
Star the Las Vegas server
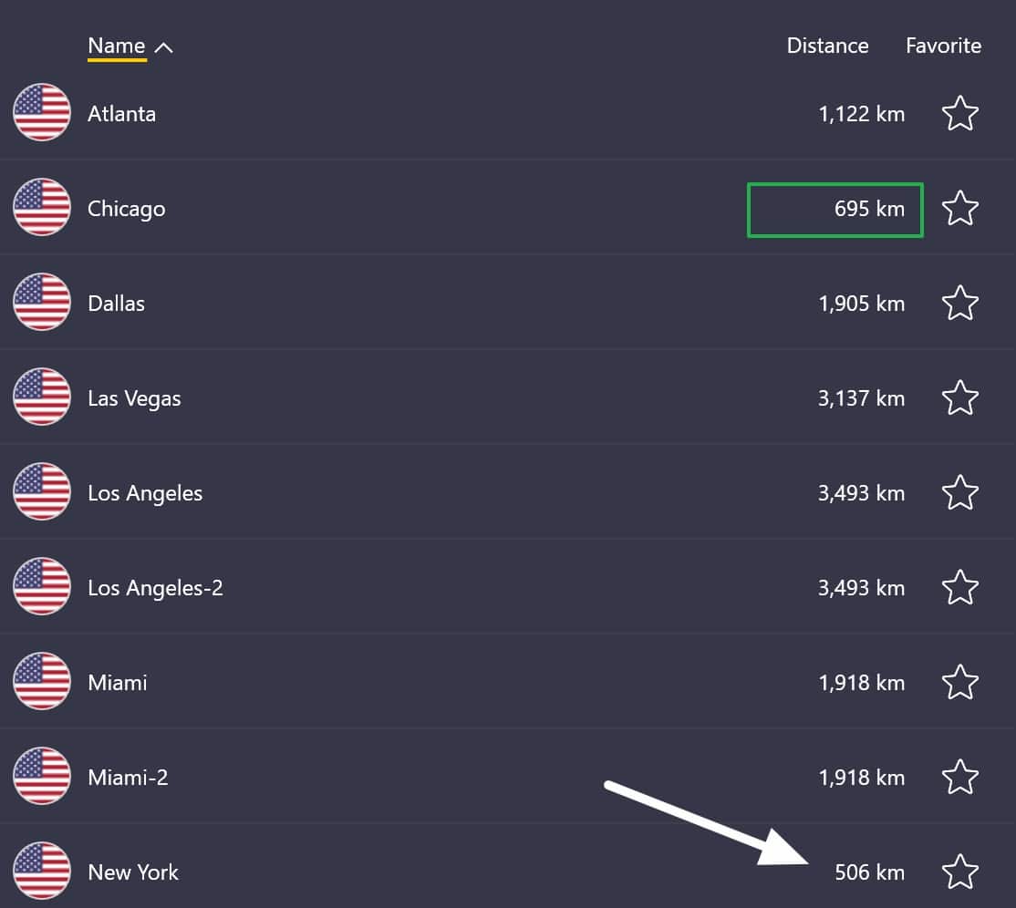959,397
